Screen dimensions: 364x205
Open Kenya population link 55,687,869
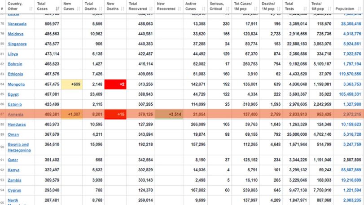(351, 170)
